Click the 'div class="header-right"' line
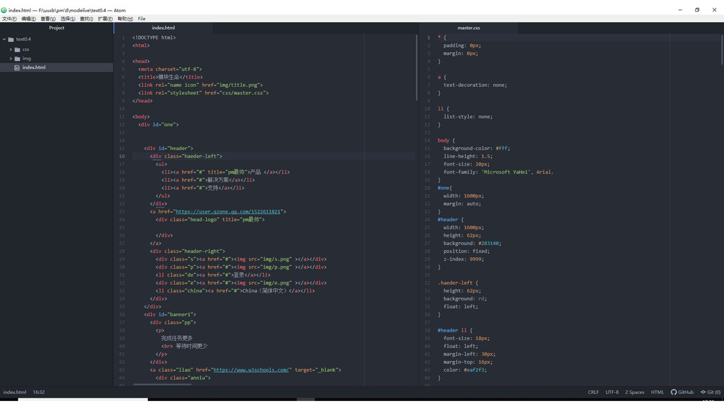 pos(187,252)
